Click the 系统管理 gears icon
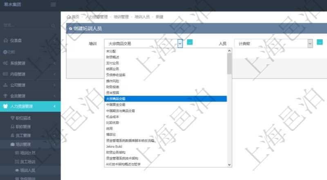This screenshot has width=327, height=180. pyautogui.click(x=5, y=63)
